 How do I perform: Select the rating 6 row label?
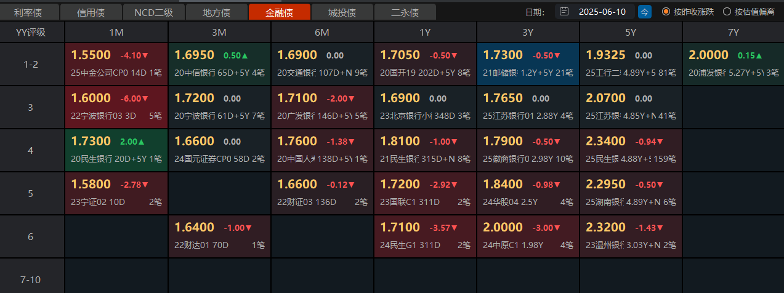(32, 236)
